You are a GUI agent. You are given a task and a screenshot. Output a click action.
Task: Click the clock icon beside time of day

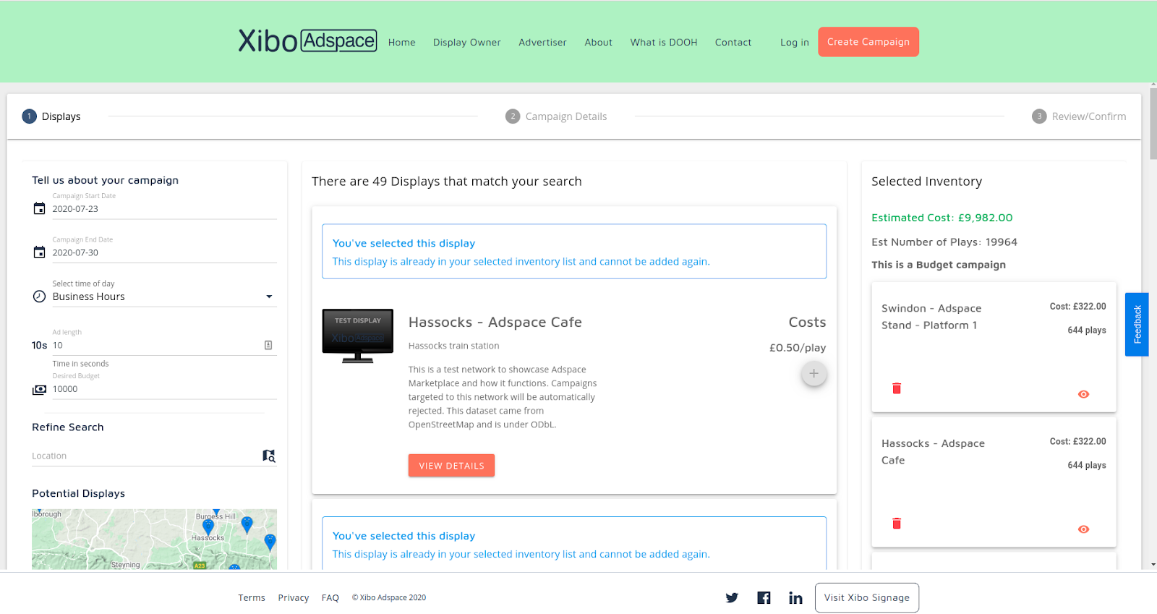(x=40, y=297)
